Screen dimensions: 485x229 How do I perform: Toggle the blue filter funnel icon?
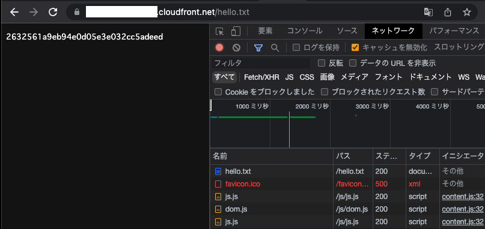(x=258, y=47)
